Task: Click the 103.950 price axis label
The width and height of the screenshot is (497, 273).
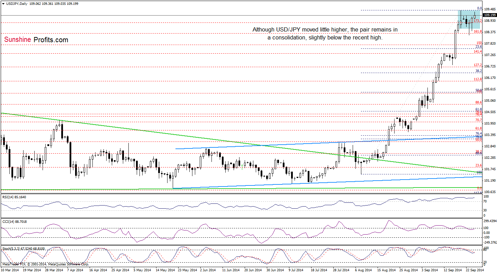Action: 490,124
